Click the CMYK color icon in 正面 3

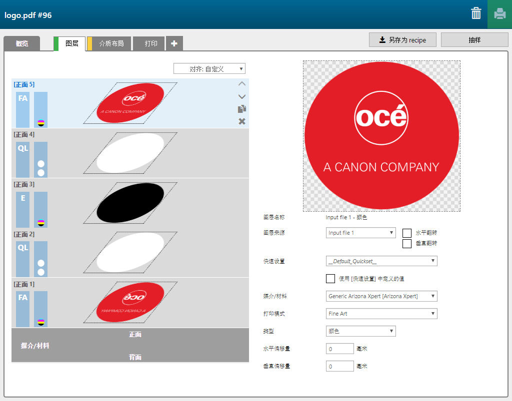pos(41,223)
